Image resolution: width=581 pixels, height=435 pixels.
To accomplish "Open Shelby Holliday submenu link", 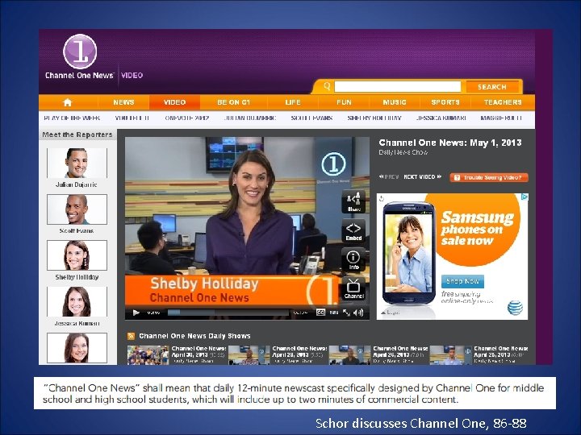I will [374, 118].
